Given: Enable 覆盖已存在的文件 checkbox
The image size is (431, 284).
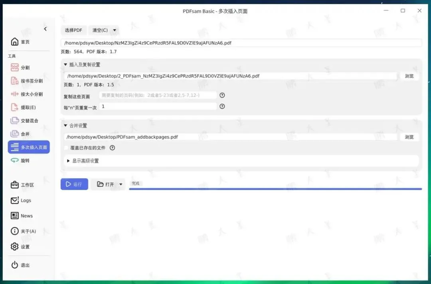Looking at the screenshot, I should 66,148.
